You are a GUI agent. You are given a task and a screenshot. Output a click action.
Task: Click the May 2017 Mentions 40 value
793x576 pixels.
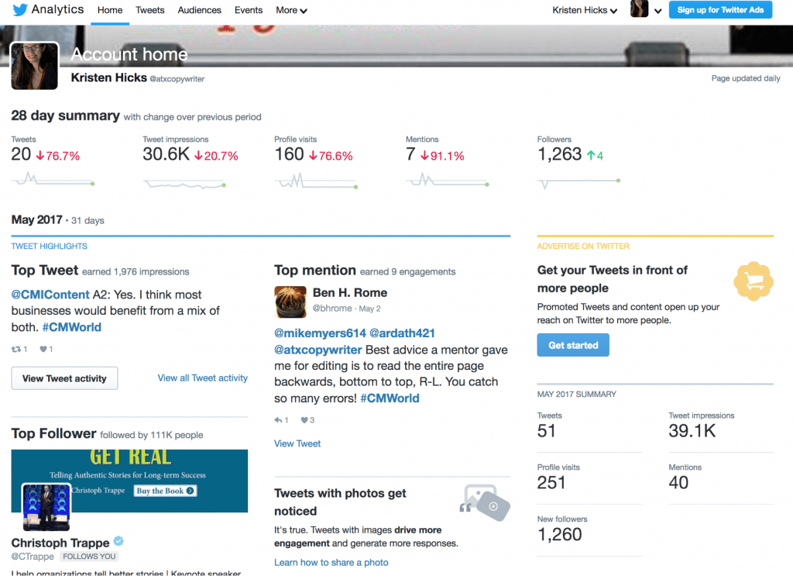(678, 482)
